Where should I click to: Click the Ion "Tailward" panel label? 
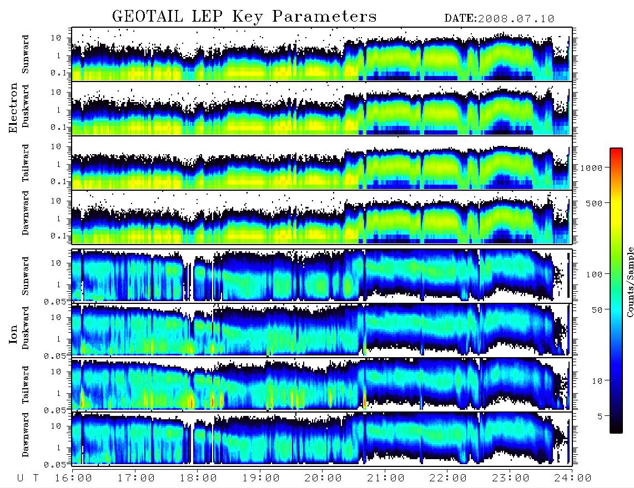pos(26,385)
